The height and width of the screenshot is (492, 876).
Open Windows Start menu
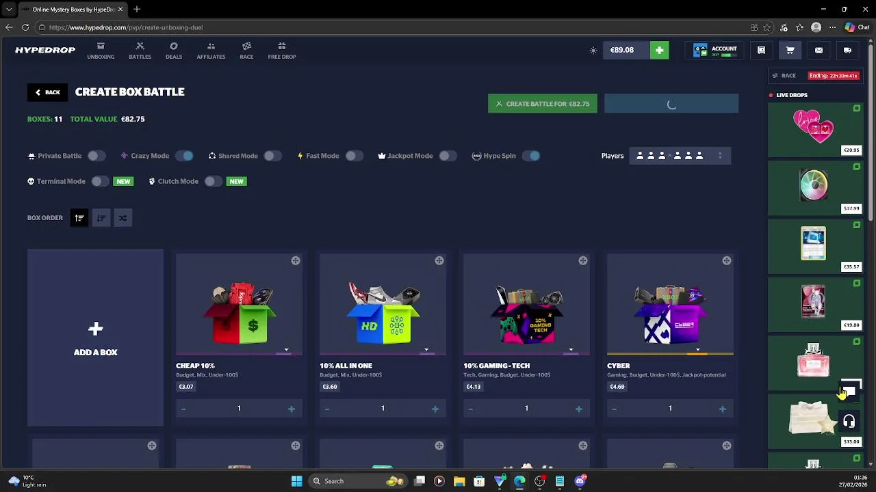296,481
